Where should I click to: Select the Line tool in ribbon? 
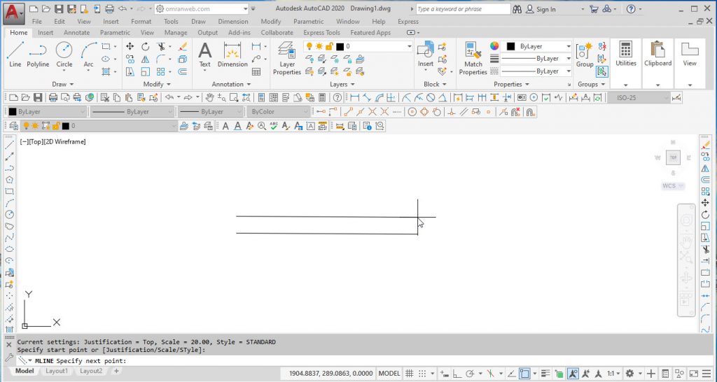click(15, 54)
